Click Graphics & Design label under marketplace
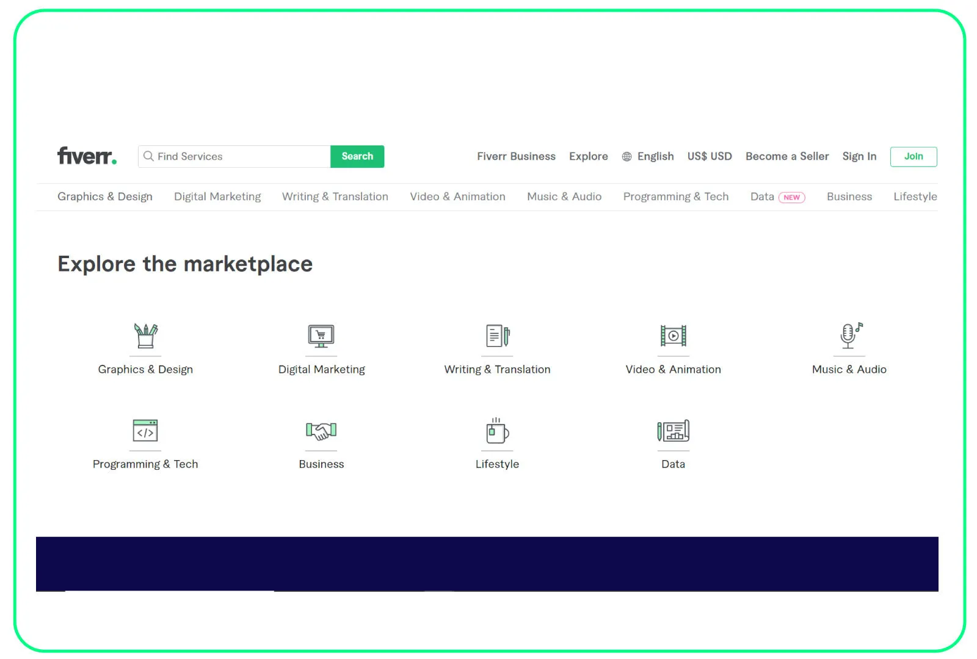This screenshot has height=659, width=977. click(145, 369)
